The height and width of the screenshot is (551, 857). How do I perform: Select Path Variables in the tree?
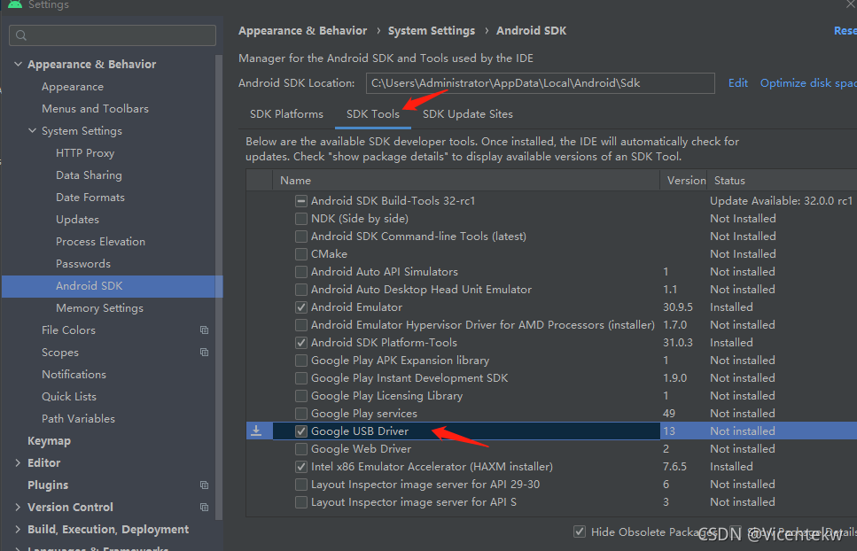[x=78, y=419]
